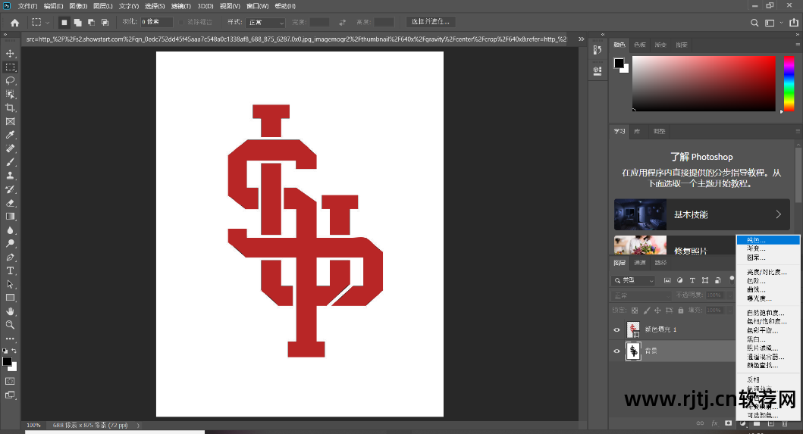
Task: Select the Rectangular Marquee tool in toolbox
Action: point(10,67)
